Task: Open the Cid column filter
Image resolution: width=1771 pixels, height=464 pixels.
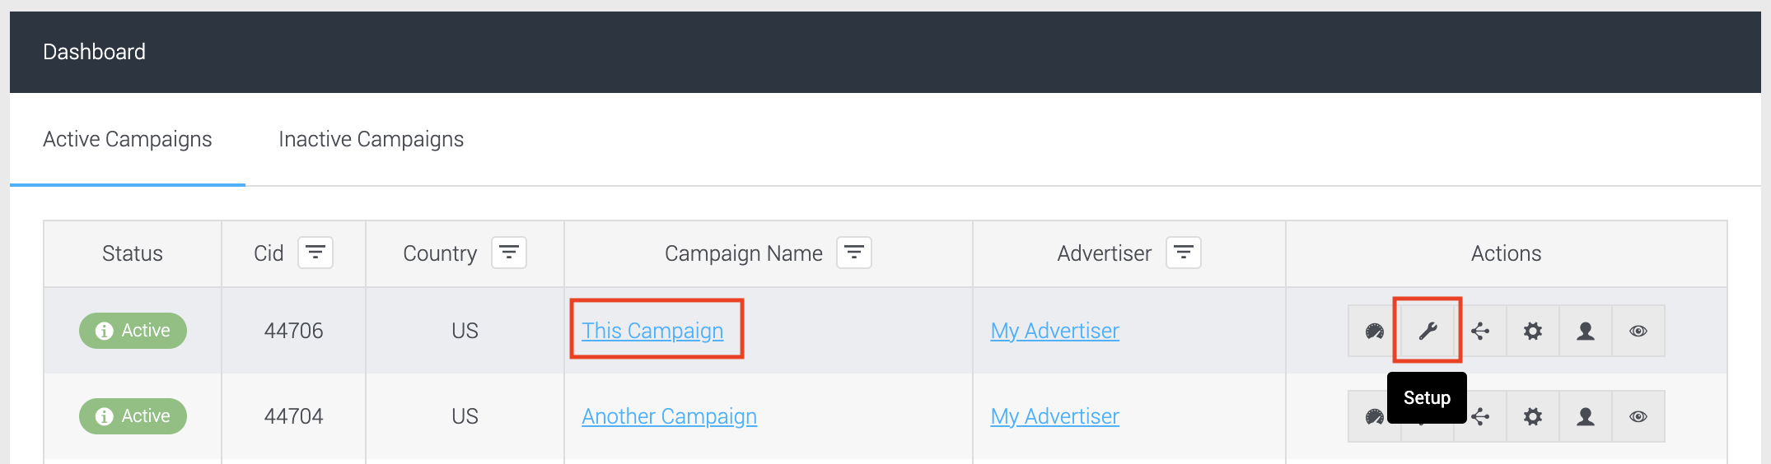Action: point(315,253)
